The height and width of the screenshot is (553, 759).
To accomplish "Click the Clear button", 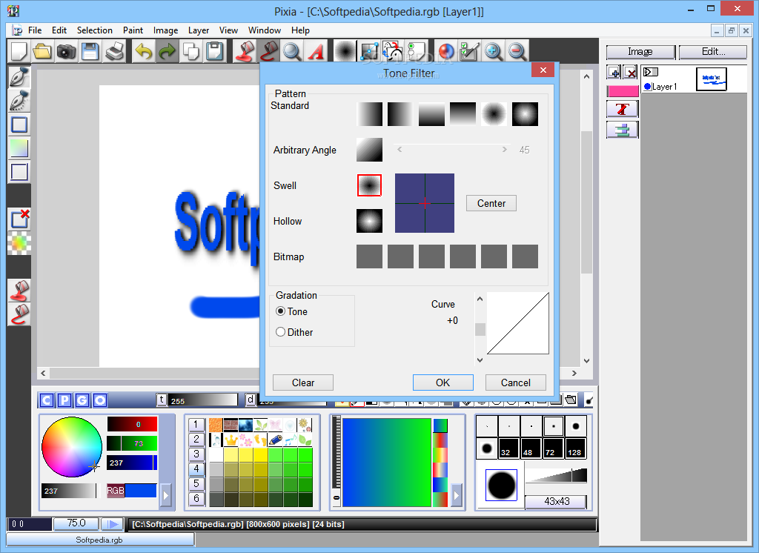I will [x=303, y=383].
